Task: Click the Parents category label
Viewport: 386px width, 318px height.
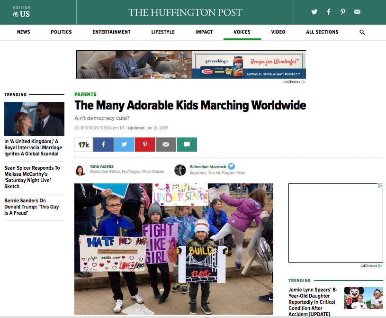Action: coord(85,94)
